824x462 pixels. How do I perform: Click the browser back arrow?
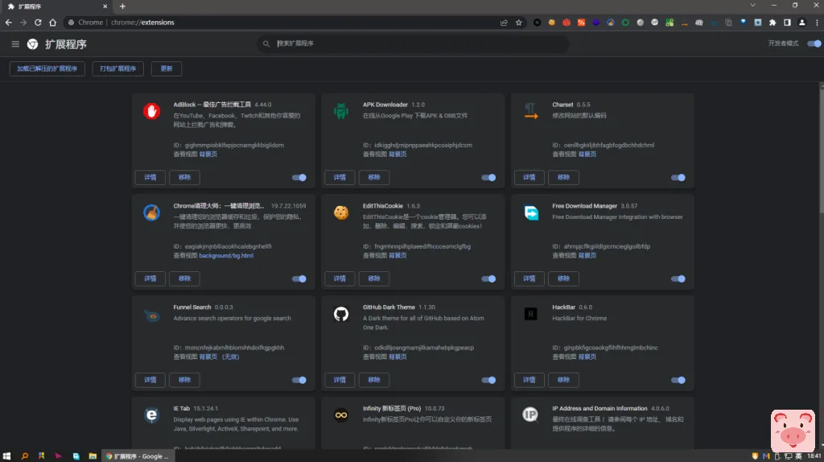[x=8, y=23]
